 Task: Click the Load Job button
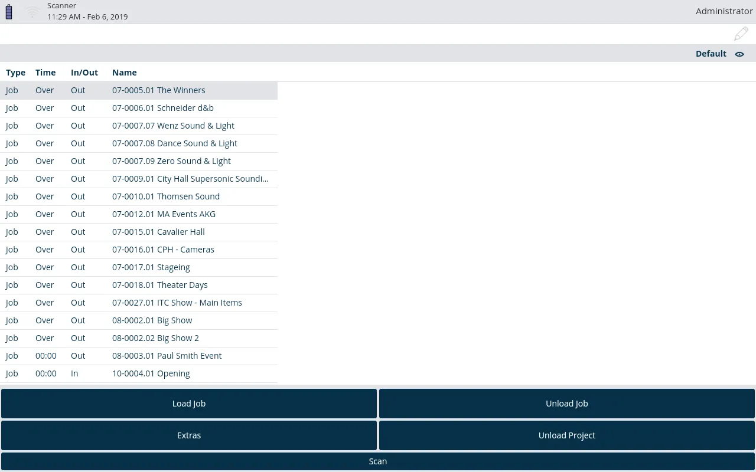[189, 404]
